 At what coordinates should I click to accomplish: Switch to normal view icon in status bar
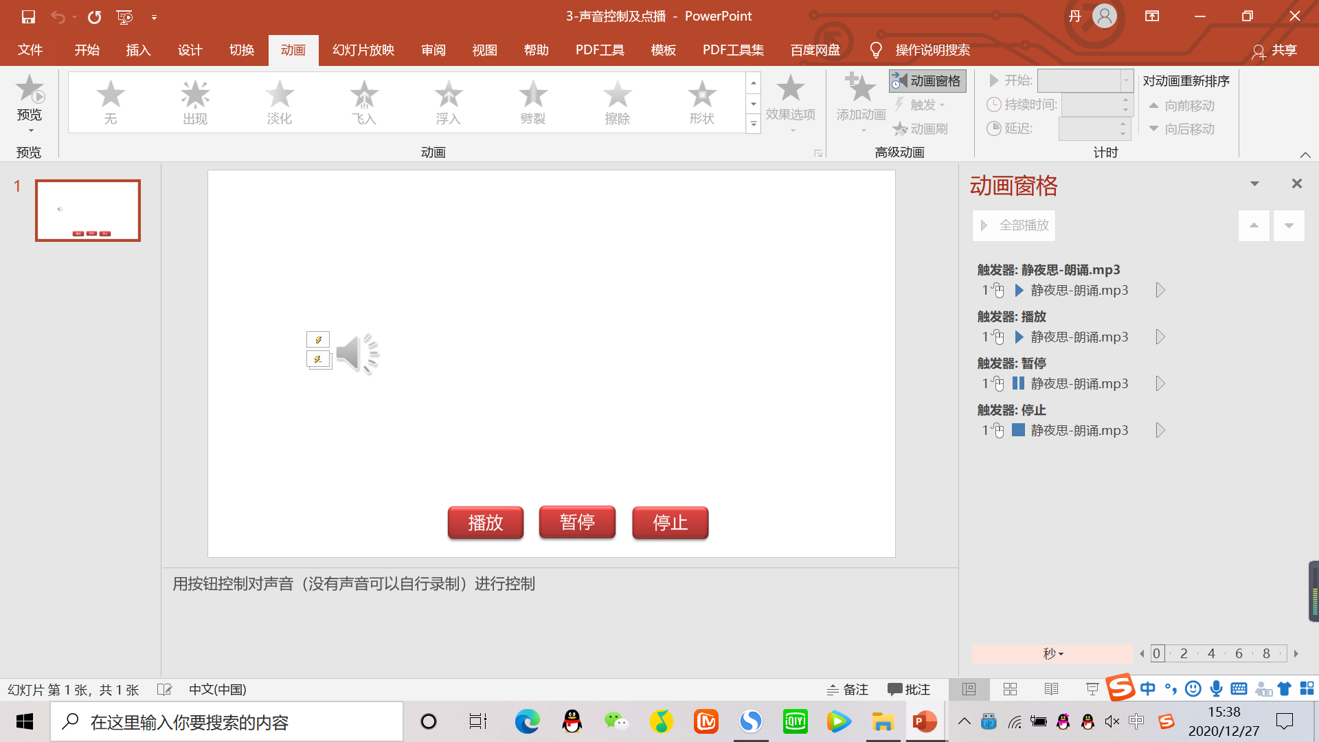tap(969, 689)
